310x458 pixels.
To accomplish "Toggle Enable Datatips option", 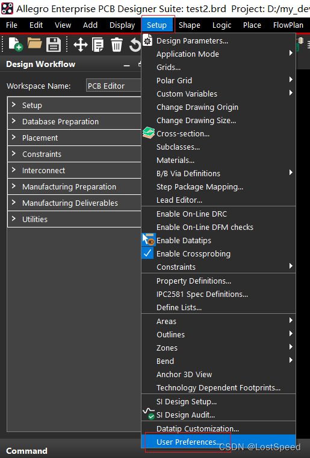I will [x=219, y=240].
